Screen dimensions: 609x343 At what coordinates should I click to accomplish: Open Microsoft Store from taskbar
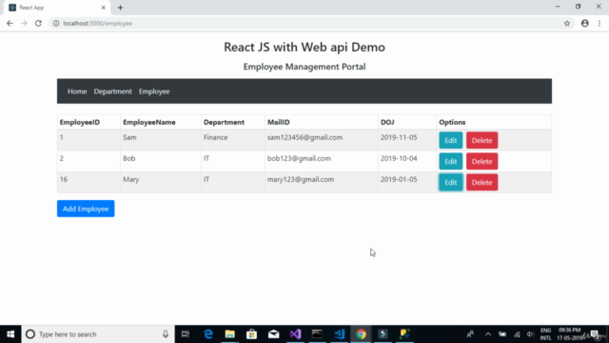(251, 334)
